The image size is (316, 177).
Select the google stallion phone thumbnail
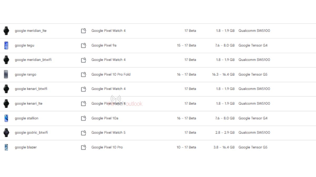point(6,118)
